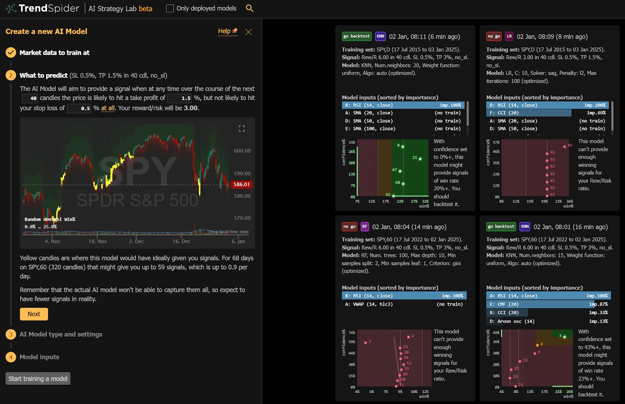
Task: Close the Create AI Model panel via the X
Action: coord(248,31)
